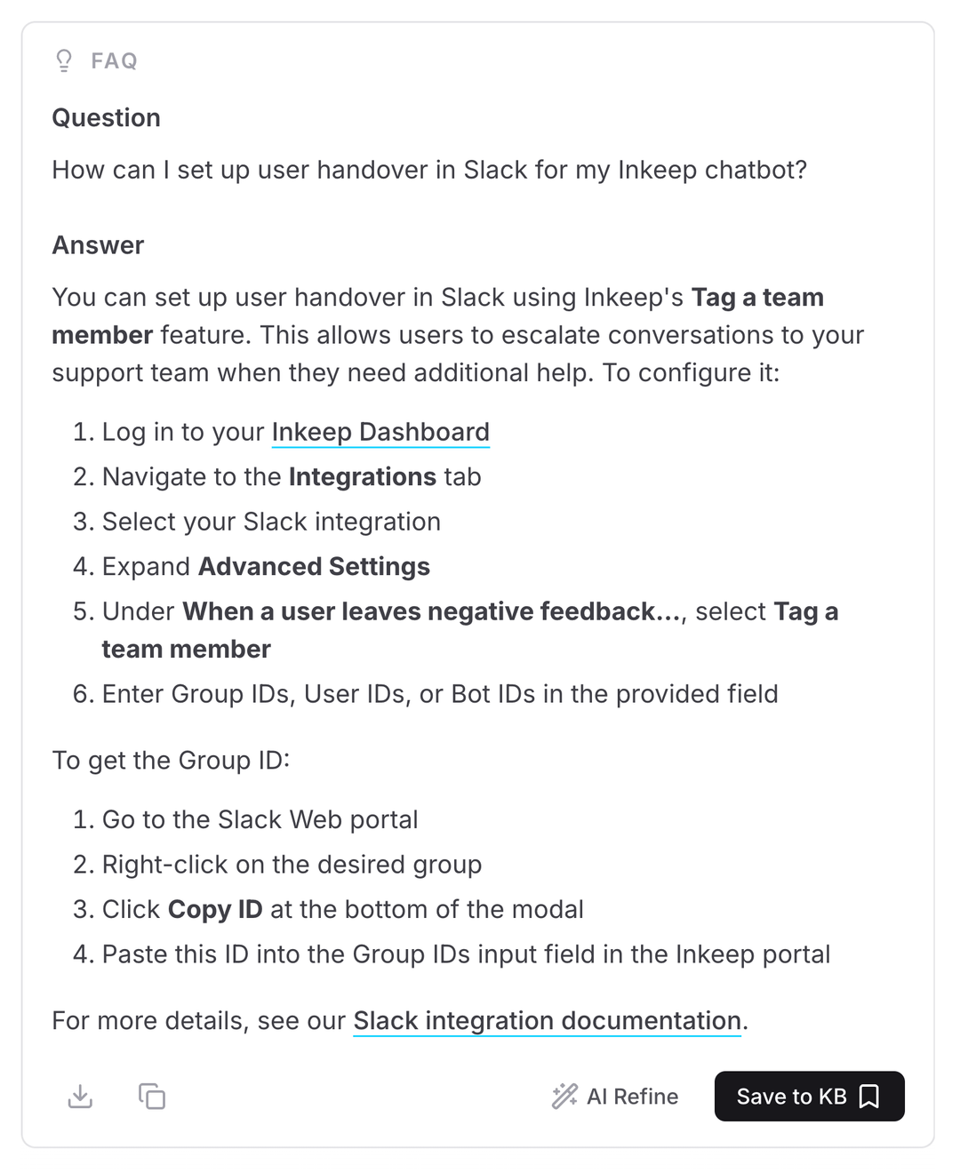
Task: Select the Question heading
Action: click(x=106, y=117)
